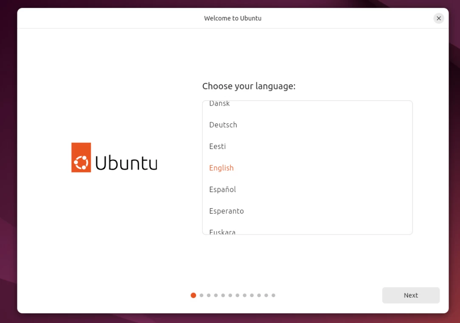The image size is (460, 323).
Task: Pick Esperanto from the language list
Action: point(307,211)
